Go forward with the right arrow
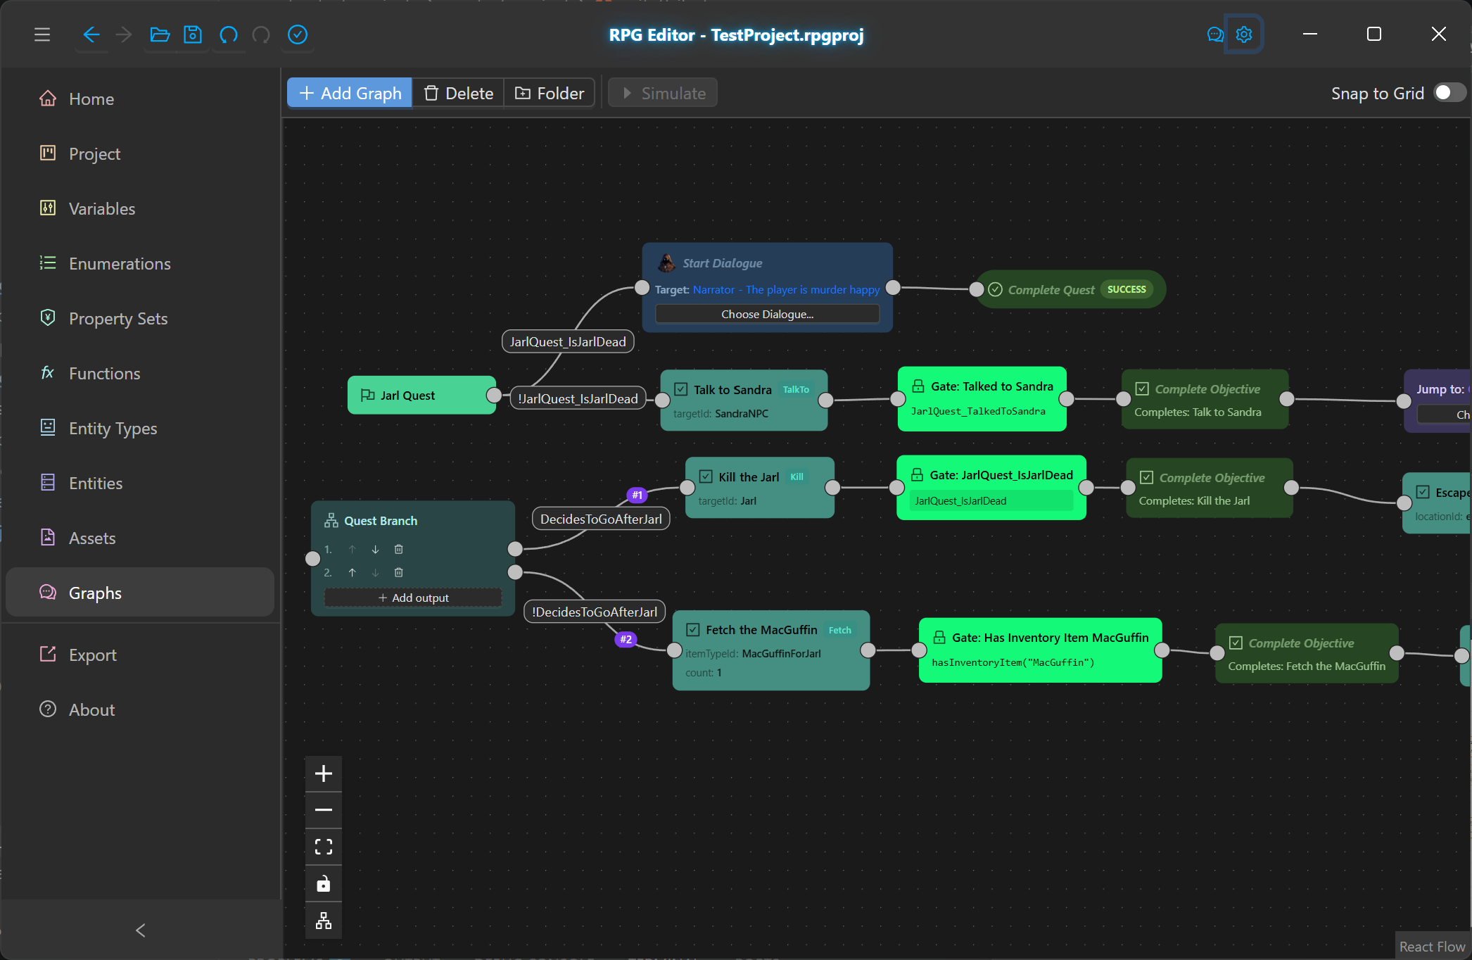 tap(124, 34)
